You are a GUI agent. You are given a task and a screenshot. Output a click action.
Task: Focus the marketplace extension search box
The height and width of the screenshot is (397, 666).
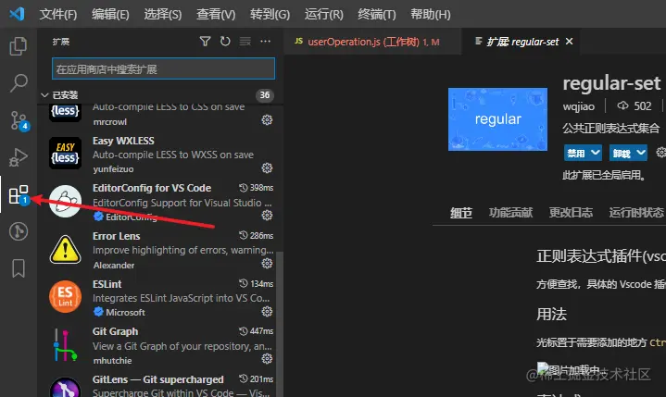163,68
